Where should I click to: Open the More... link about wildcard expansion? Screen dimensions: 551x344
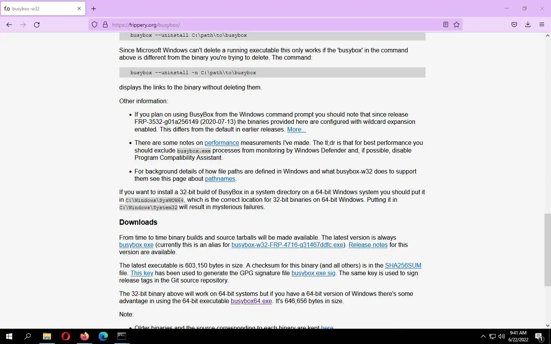[297, 129]
